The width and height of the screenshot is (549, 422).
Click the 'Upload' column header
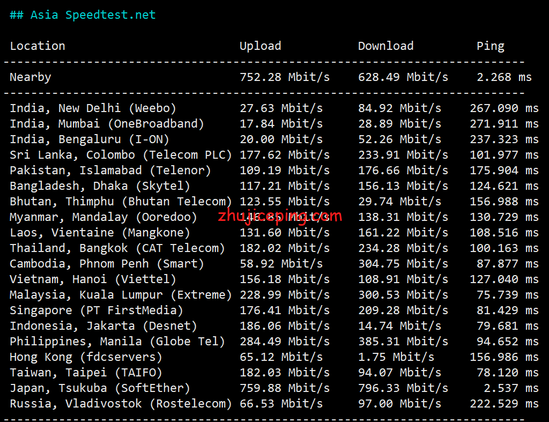(x=260, y=46)
